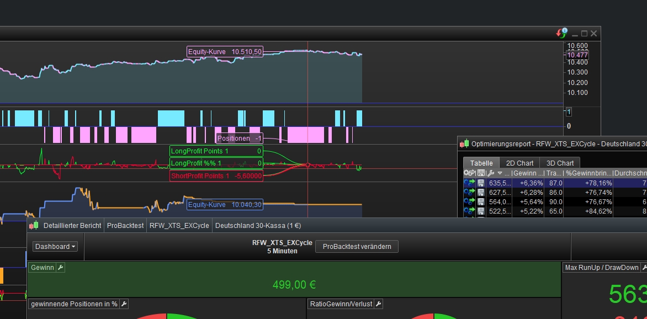Maximize the chart window

(584, 34)
